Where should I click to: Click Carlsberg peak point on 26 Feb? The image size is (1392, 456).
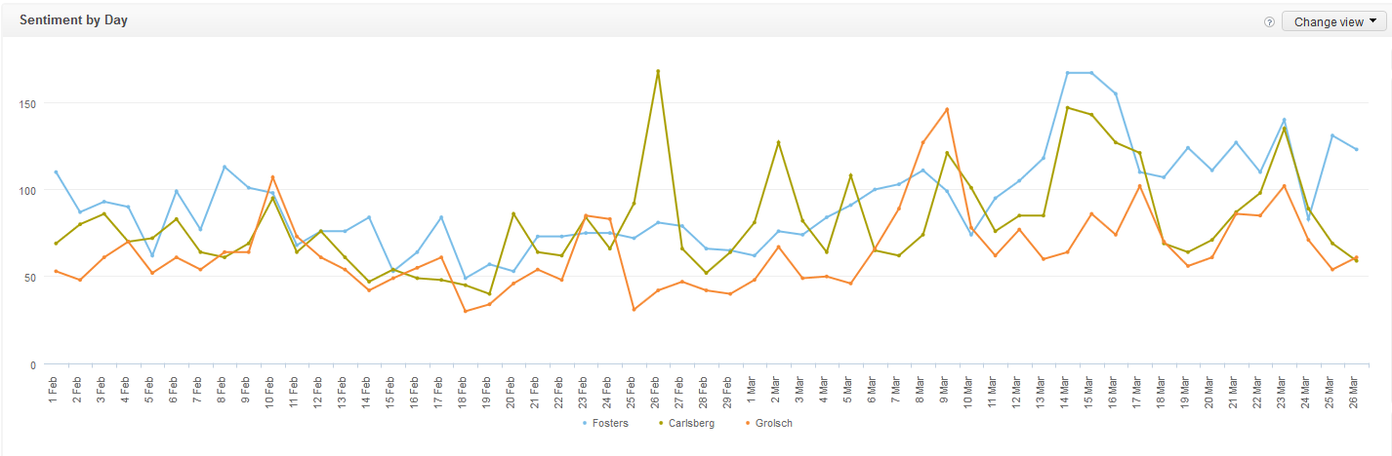(x=658, y=71)
